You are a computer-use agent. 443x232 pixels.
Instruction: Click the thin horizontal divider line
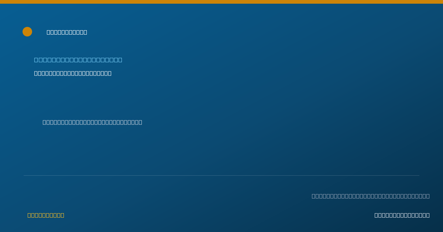coord(221,175)
